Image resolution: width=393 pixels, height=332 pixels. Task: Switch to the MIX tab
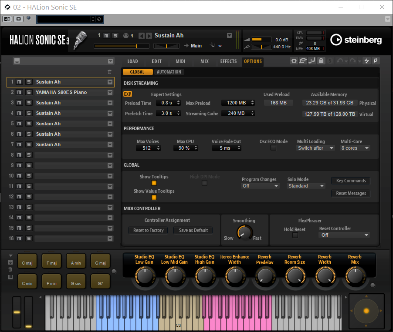[204, 61]
